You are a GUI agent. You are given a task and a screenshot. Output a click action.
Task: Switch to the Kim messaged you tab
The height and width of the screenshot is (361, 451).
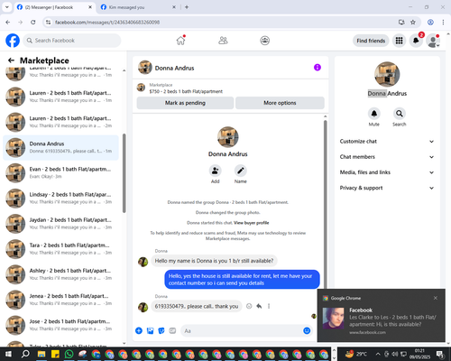pos(138,7)
